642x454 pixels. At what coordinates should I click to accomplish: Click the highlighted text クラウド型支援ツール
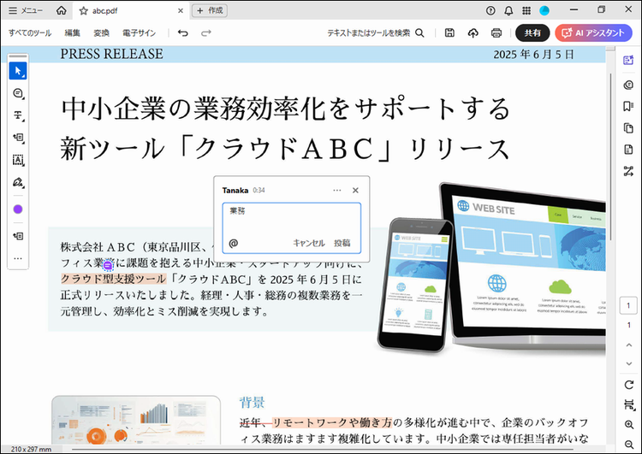pos(114,280)
